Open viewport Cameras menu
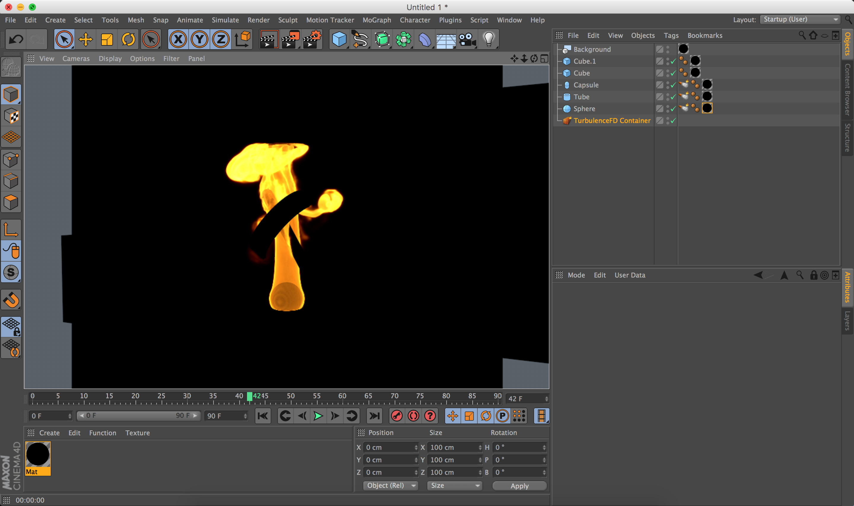854x506 pixels. pos(76,58)
